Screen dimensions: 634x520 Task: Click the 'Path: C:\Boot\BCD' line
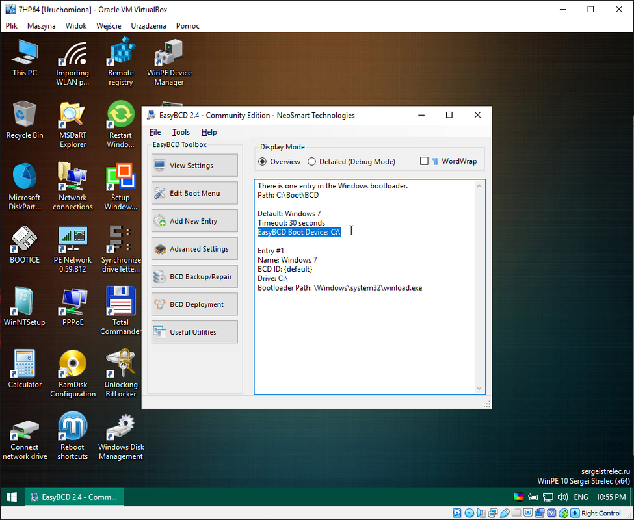pyautogui.click(x=288, y=195)
